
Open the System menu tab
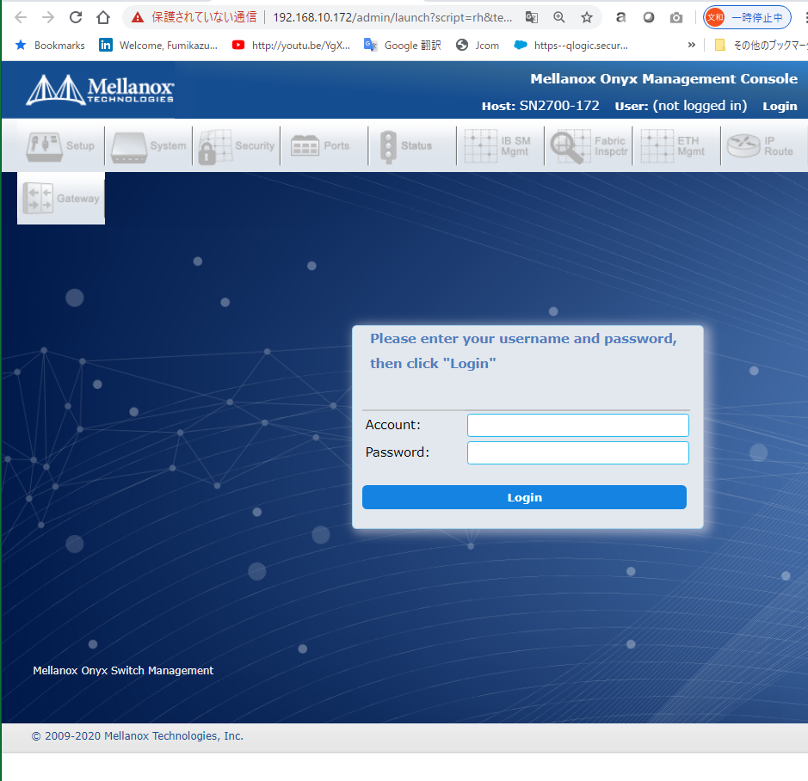149,146
